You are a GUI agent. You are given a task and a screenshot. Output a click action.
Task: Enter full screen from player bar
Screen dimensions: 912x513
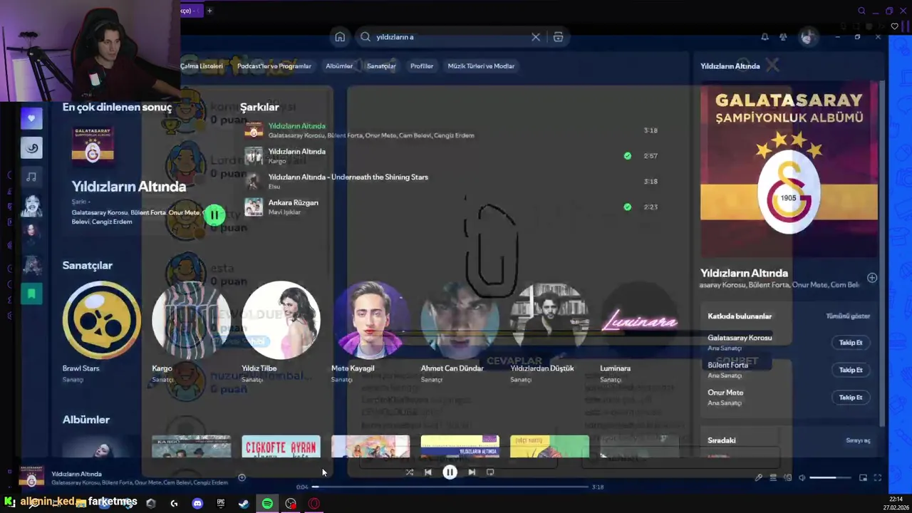pyautogui.click(x=878, y=477)
